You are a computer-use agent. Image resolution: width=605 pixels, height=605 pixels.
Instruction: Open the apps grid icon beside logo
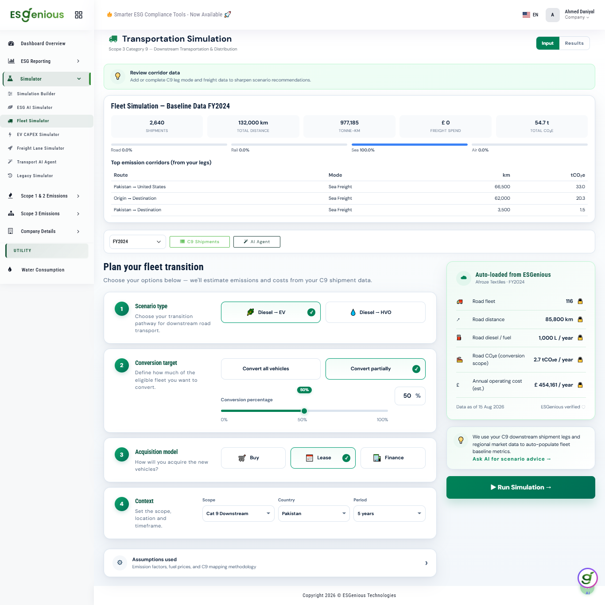[79, 15]
